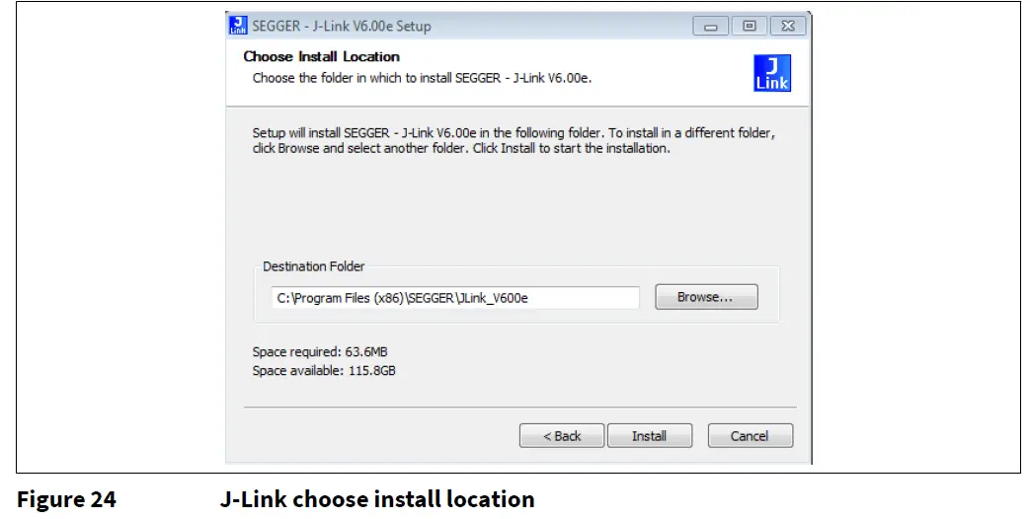This screenshot has width=1030, height=519.
Task: Click the 'Choose the folder in which to install' subtitle
Action: [x=422, y=78]
